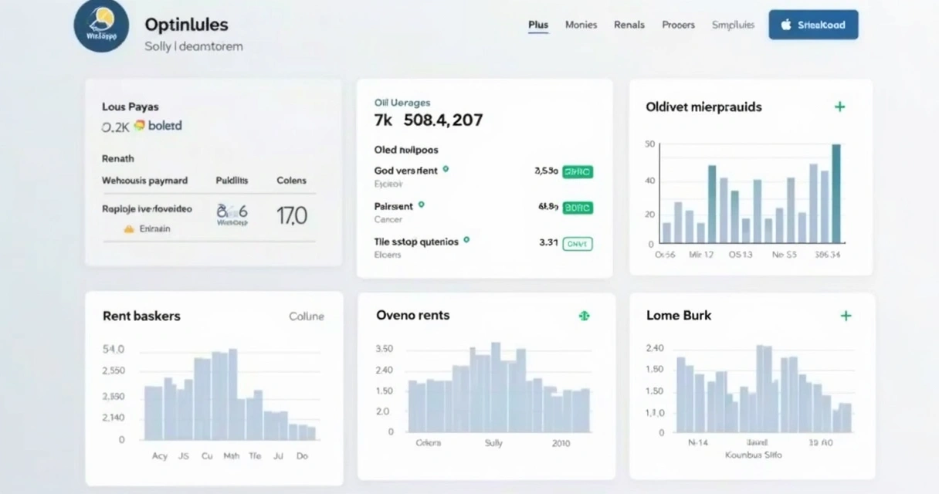939x494 pixels.
Task: Select the Smpluies nav item
Action: tap(733, 25)
